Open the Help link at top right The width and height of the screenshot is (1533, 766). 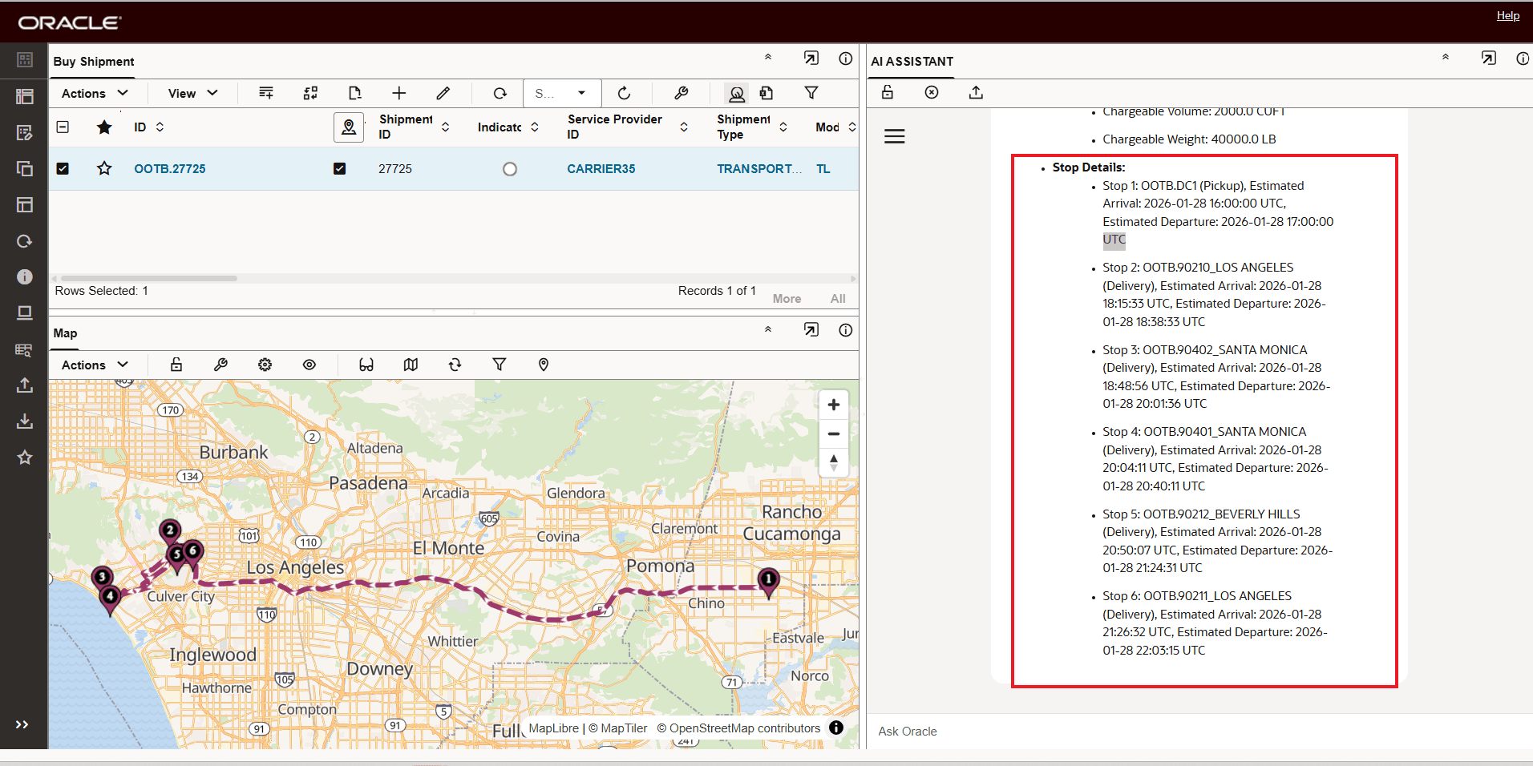coord(1507,15)
